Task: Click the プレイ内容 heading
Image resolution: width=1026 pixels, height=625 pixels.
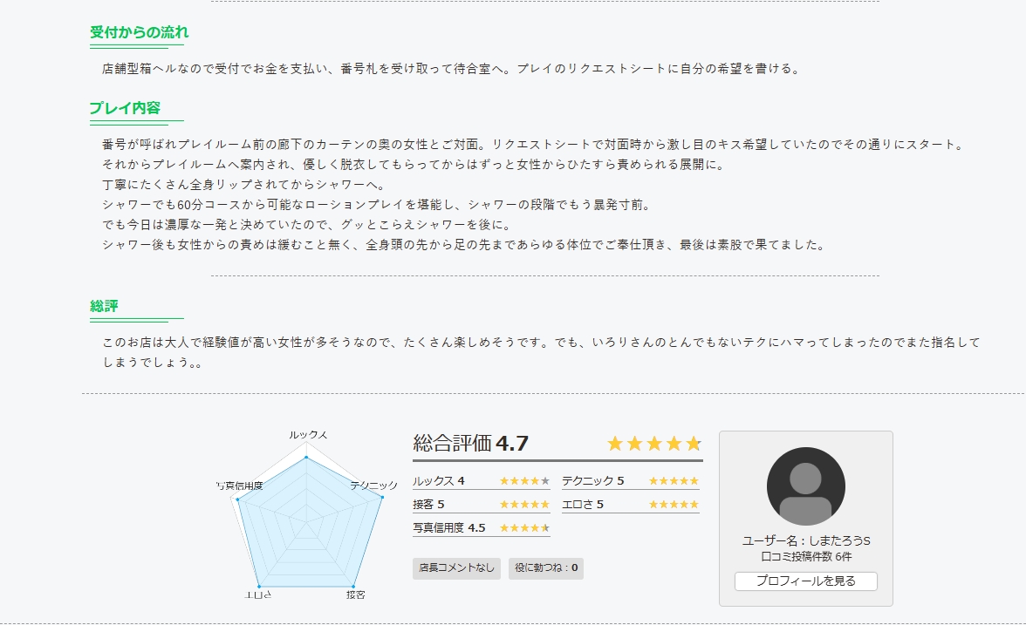Action: [125, 108]
